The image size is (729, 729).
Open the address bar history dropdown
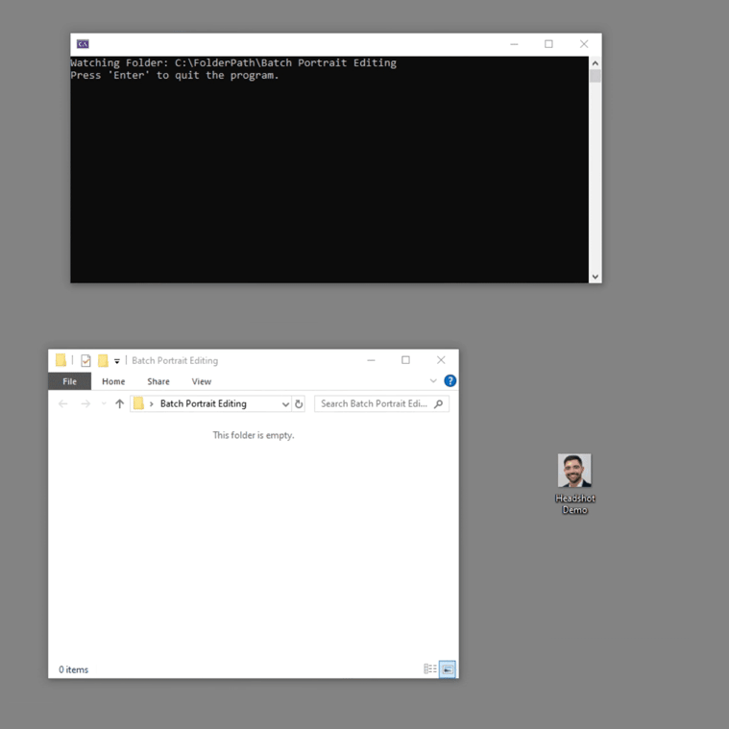tap(285, 404)
